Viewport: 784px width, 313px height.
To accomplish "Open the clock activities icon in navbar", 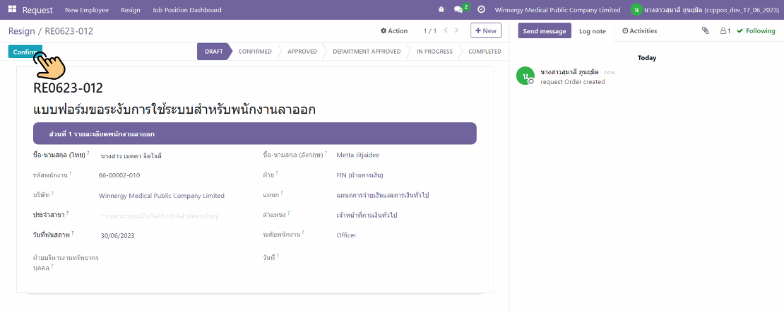I will [x=482, y=10].
